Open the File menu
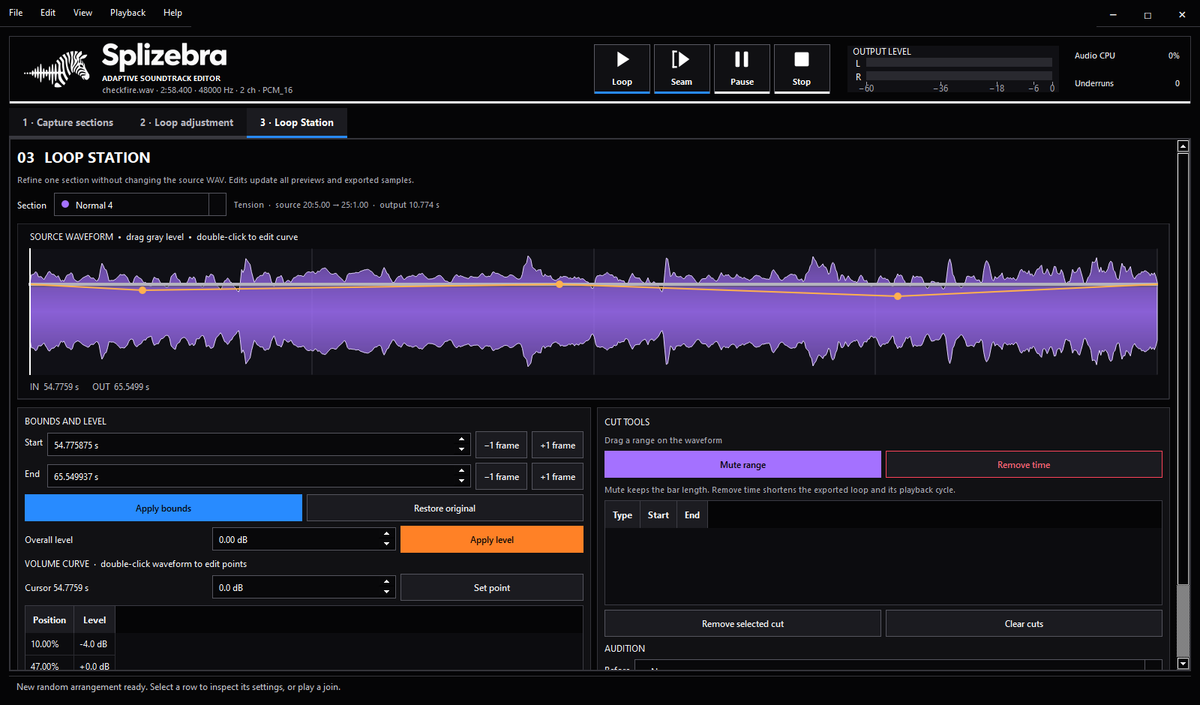 [x=16, y=13]
